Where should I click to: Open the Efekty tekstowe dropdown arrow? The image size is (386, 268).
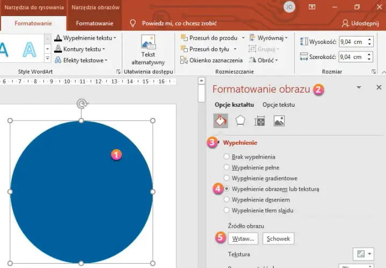click(x=106, y=60)
